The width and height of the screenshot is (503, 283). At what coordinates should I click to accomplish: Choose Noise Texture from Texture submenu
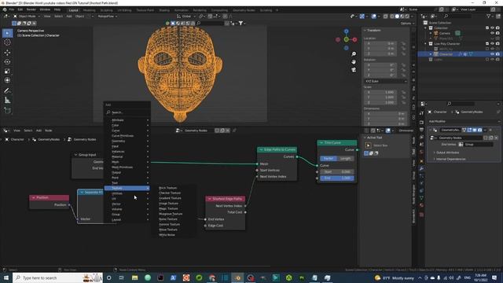[168, 219]
